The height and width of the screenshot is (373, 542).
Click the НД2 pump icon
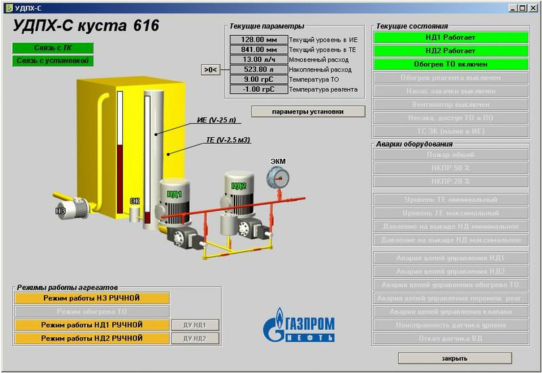[239, 196]
